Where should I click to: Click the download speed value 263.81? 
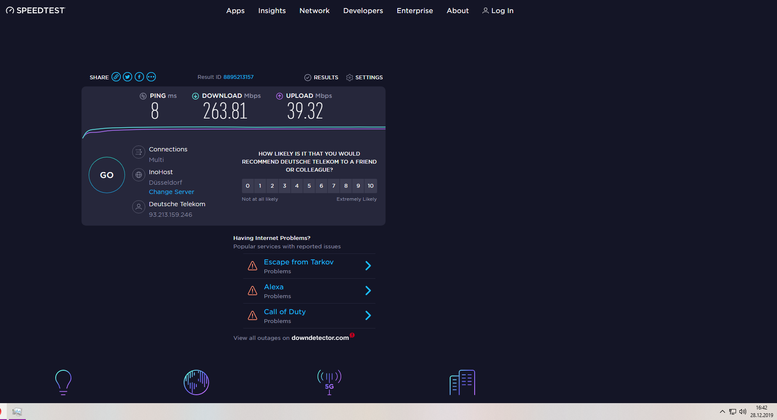225,111
